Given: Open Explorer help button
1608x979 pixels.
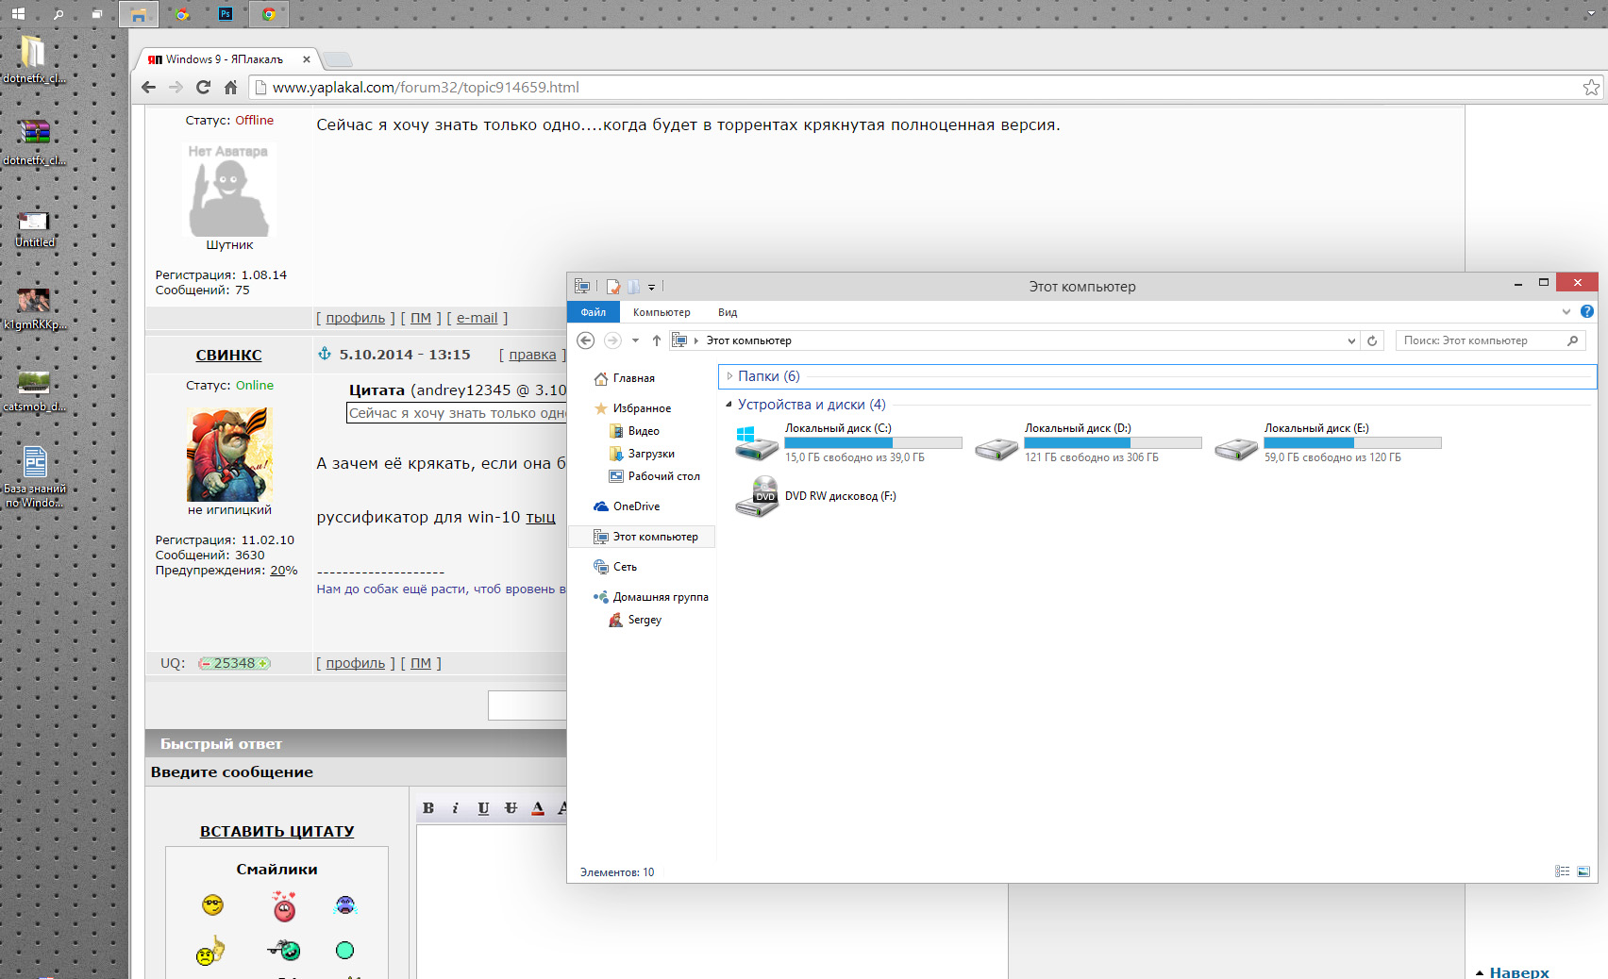Looking at the screenshot, I should tap(1587, 311).
